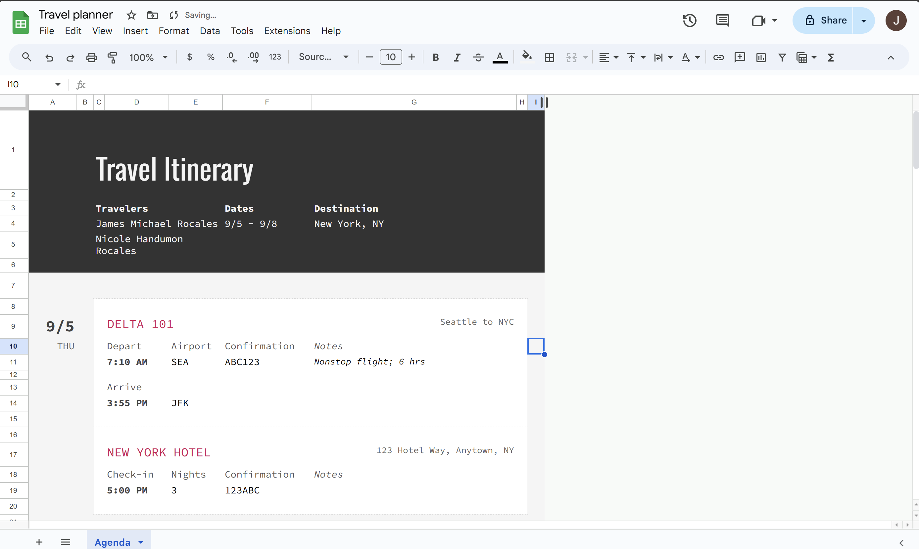Screen dimensions: 919x549
Task: Open the Format menu
Action: point(174,31)
